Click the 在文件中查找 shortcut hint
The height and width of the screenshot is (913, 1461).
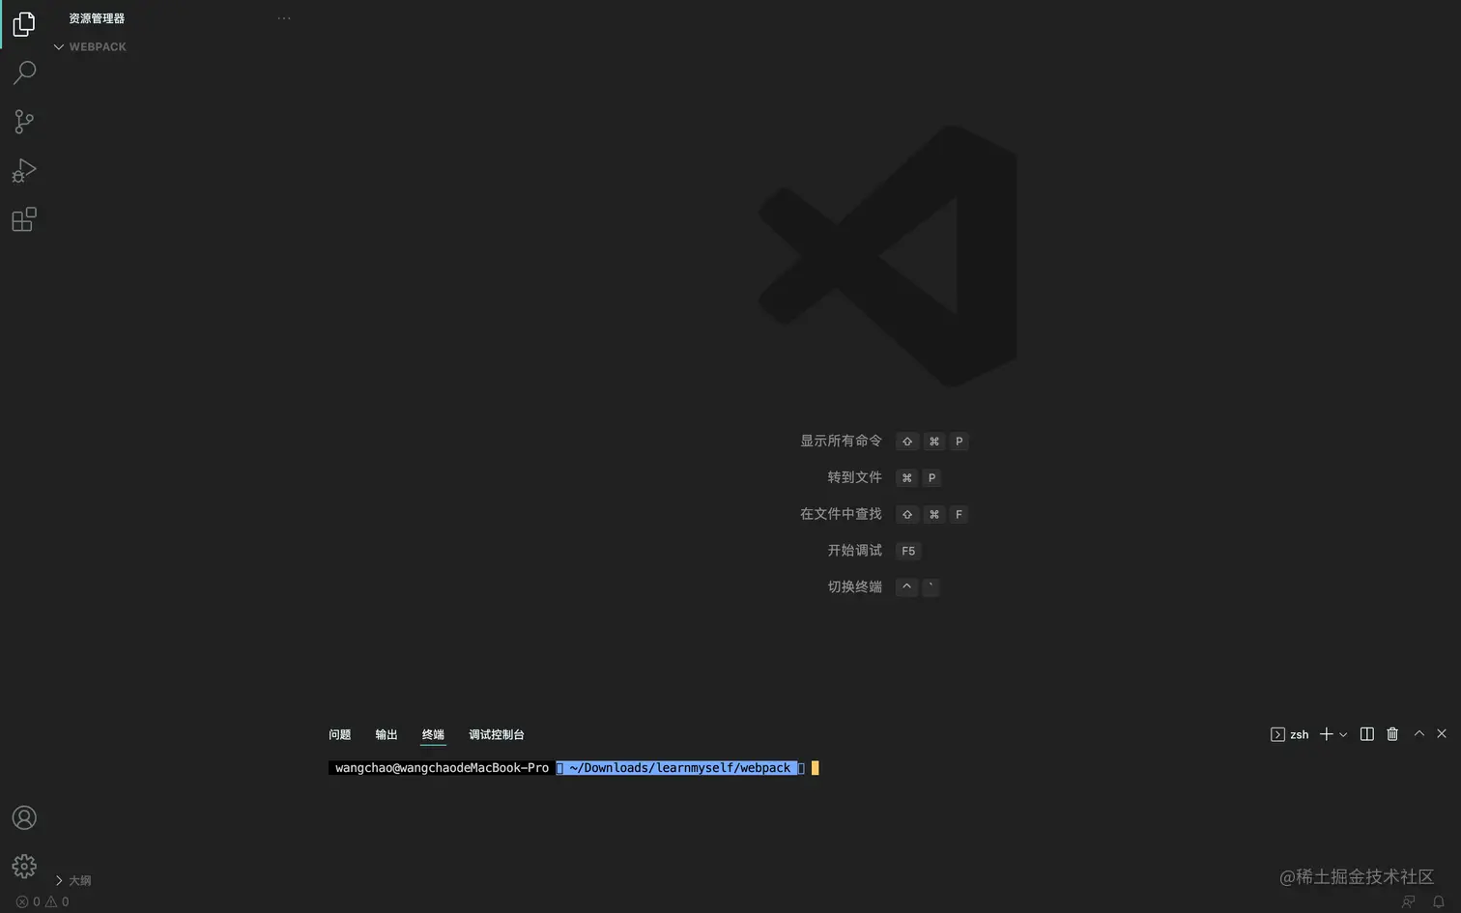841,514
